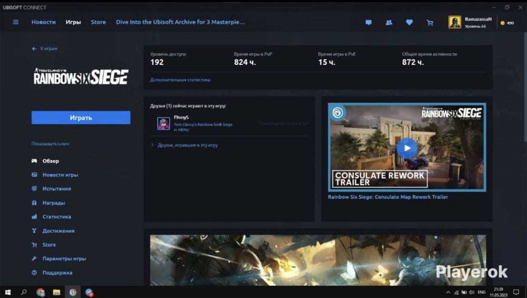Show hidden tray icons chevron
This screenshot has height=298, width=527.
(x=448, y=292)
